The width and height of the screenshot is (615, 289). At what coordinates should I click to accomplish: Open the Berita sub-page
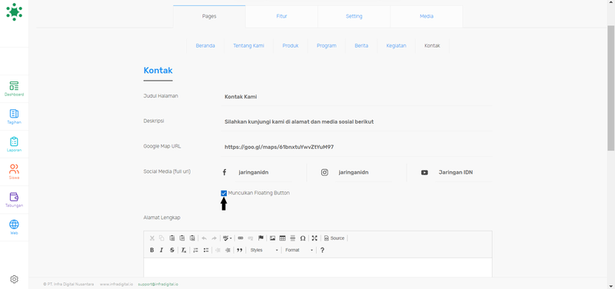click(x=361, y=45)
